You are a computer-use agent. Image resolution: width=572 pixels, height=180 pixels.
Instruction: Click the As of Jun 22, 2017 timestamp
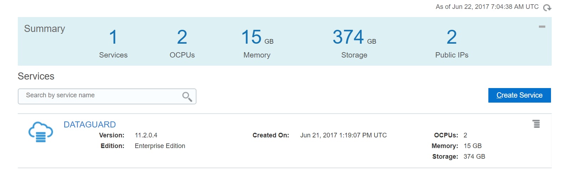point(487,7)
